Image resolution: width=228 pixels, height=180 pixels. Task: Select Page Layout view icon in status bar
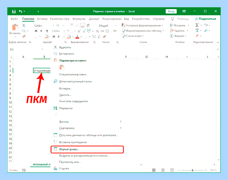pos(163,170)
